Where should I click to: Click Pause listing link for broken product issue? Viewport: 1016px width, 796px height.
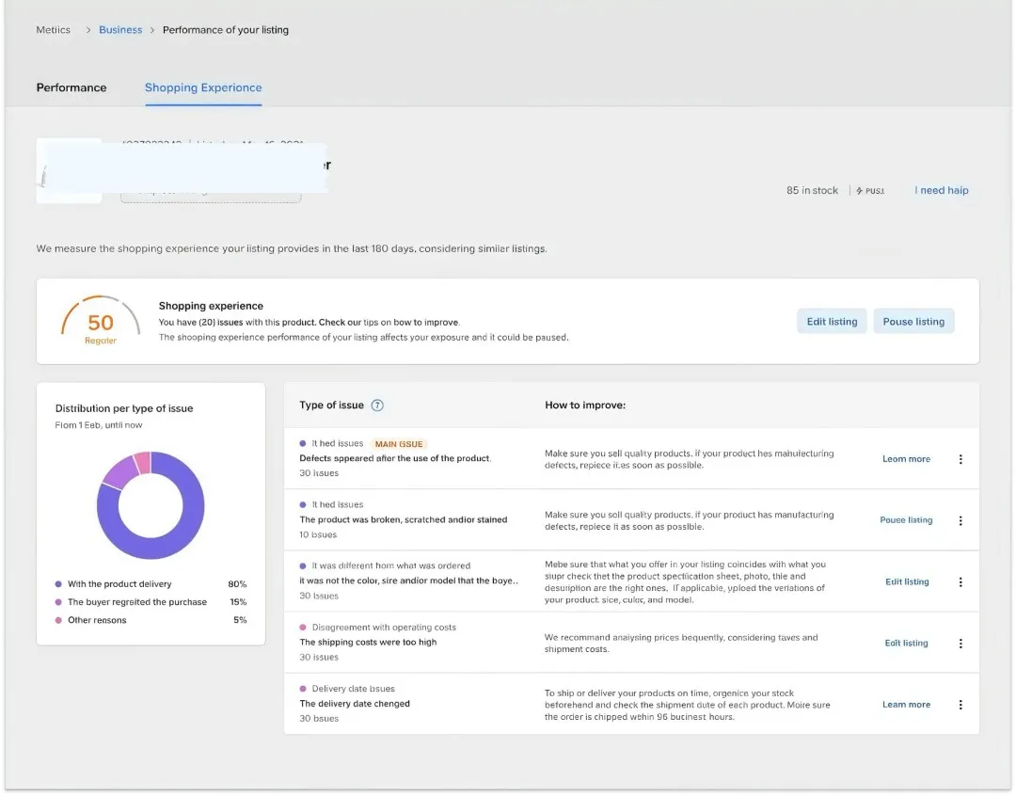(906, 520)
